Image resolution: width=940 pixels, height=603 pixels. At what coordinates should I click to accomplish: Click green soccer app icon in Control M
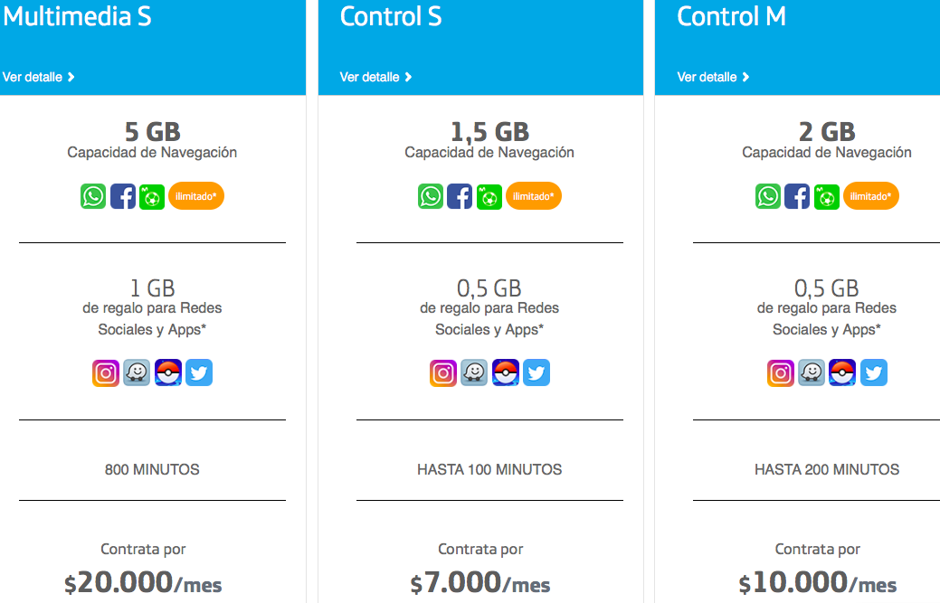click(827, 196)
